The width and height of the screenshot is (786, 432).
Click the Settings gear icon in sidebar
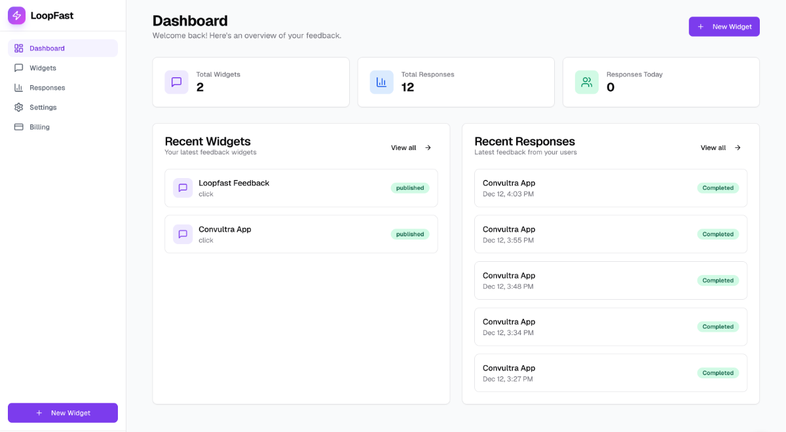click(18, 107)
